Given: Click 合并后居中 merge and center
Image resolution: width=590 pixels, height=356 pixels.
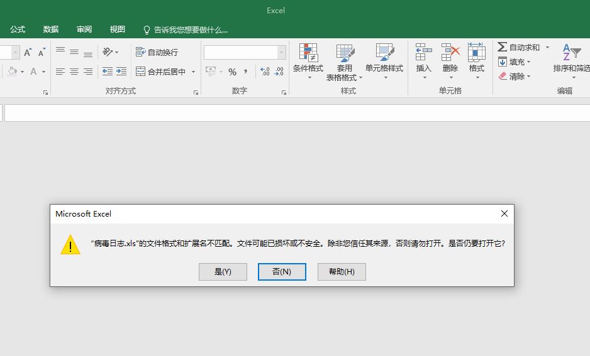Looking at the screenshot, I should tap(160, 72).
